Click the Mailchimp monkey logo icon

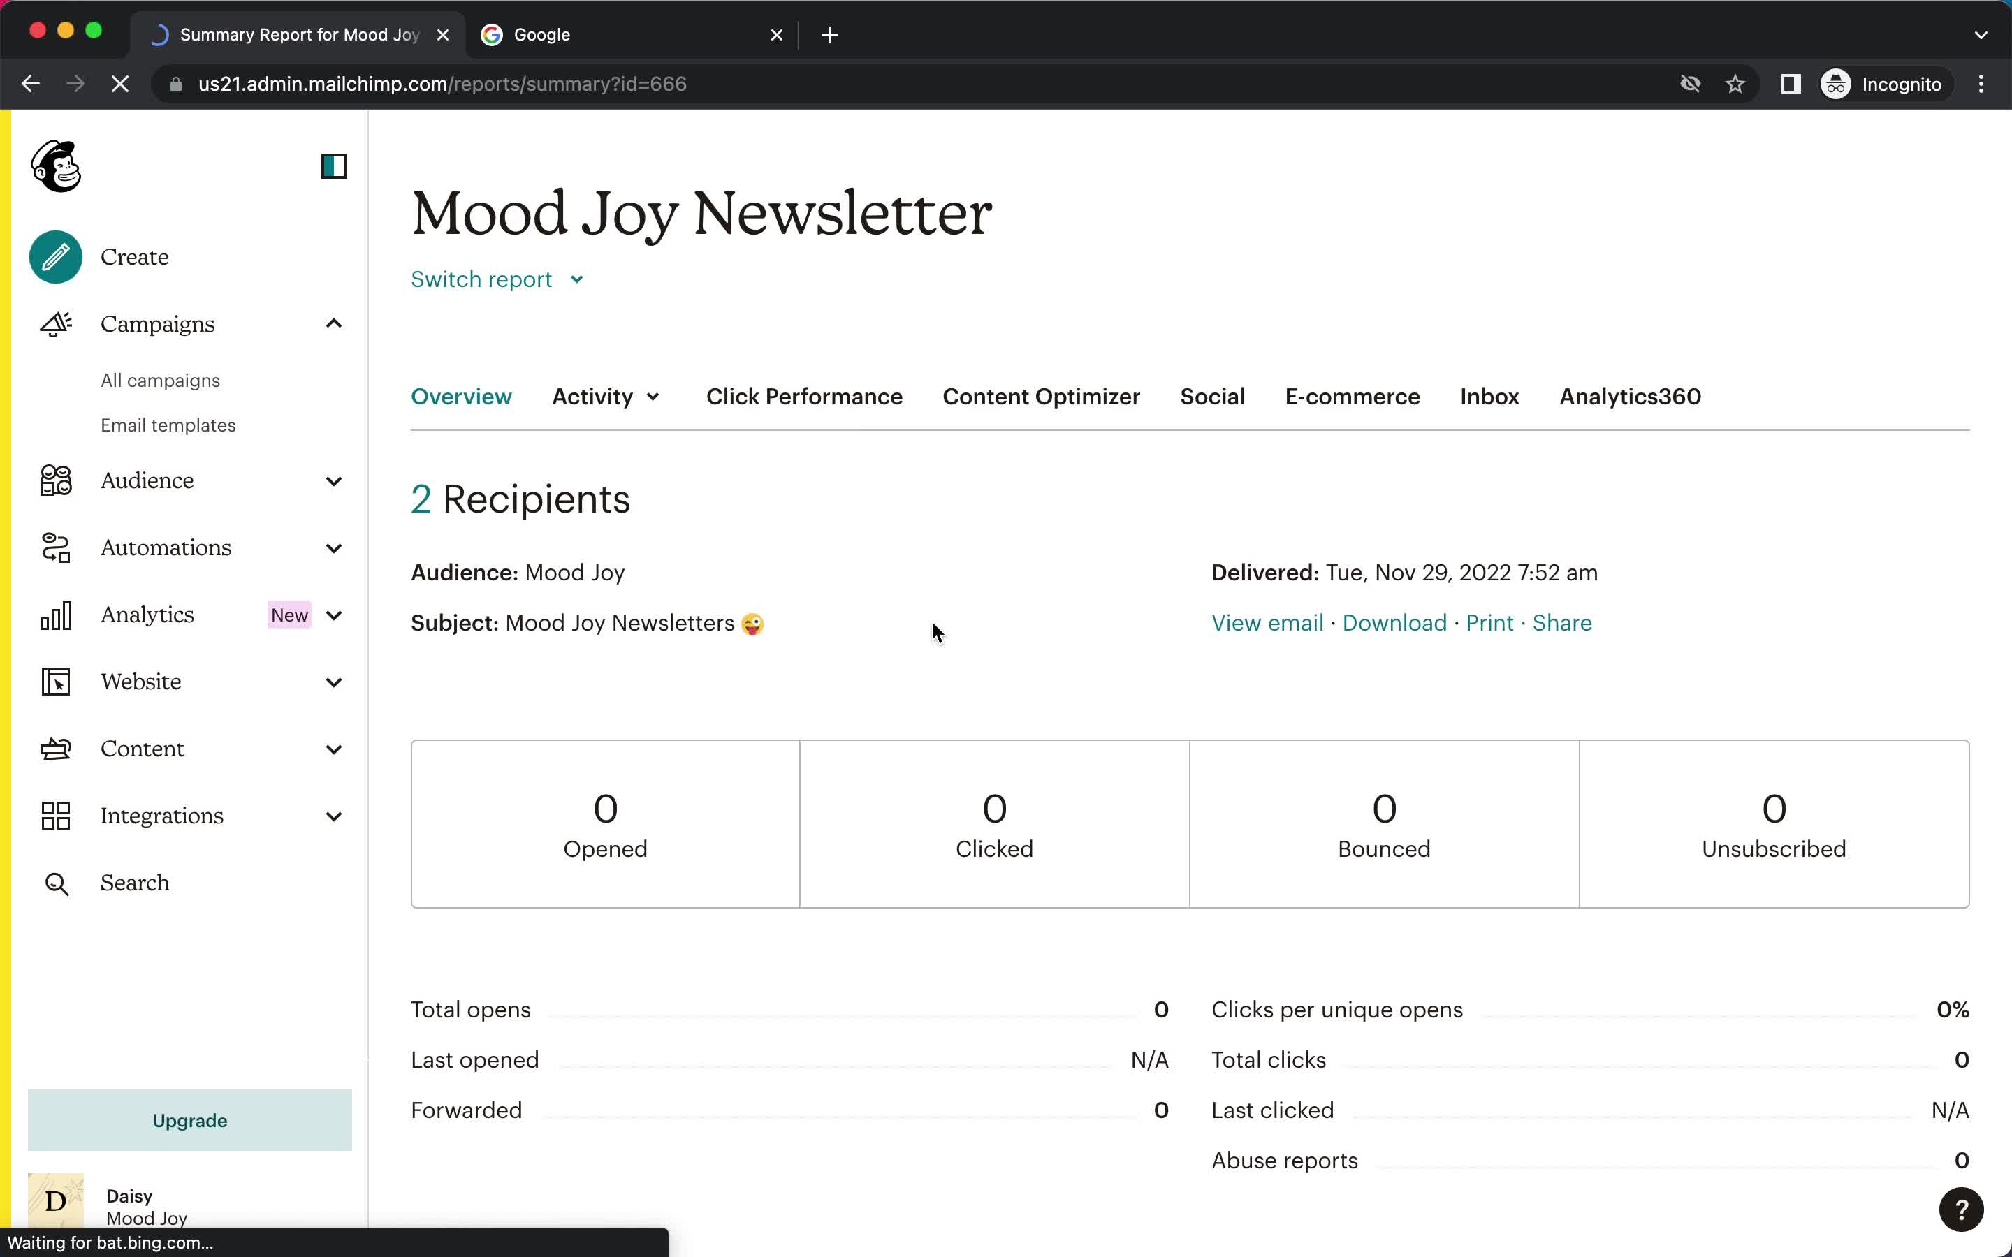(58, 165)
